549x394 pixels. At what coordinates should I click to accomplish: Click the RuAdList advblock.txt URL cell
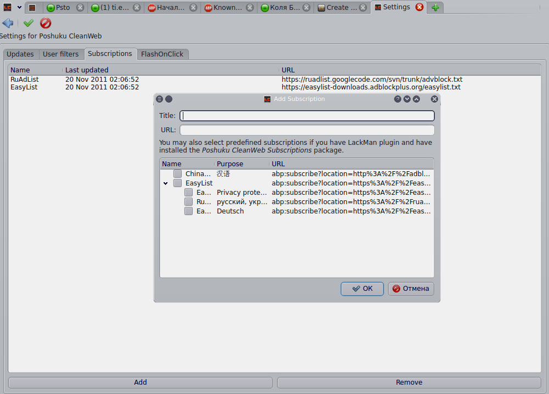point(372,80)
